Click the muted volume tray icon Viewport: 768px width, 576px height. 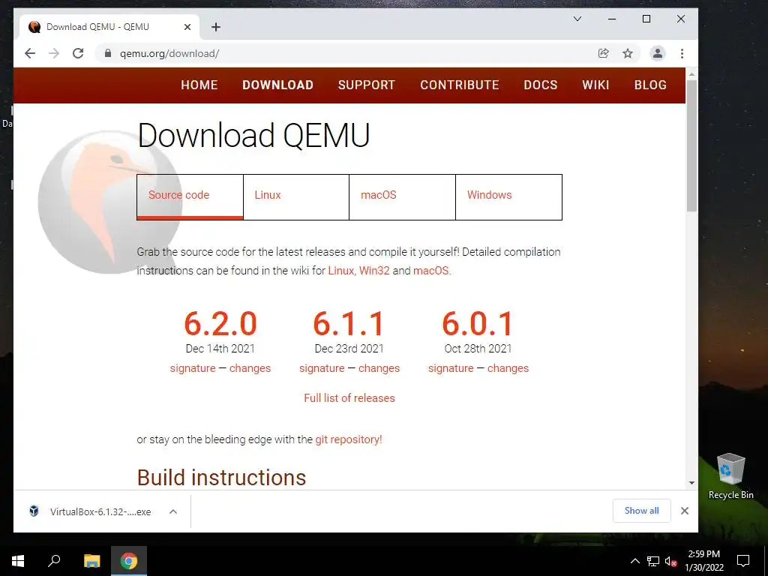670,561
